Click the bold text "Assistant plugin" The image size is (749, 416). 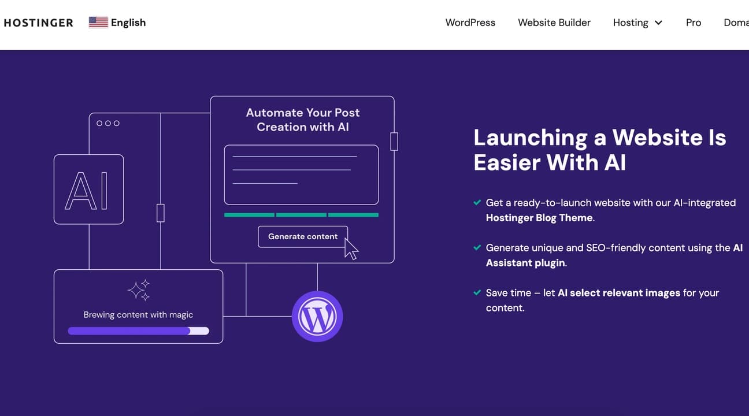[525, 263]
